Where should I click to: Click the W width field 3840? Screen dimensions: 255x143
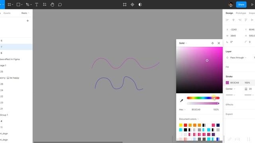233,36
